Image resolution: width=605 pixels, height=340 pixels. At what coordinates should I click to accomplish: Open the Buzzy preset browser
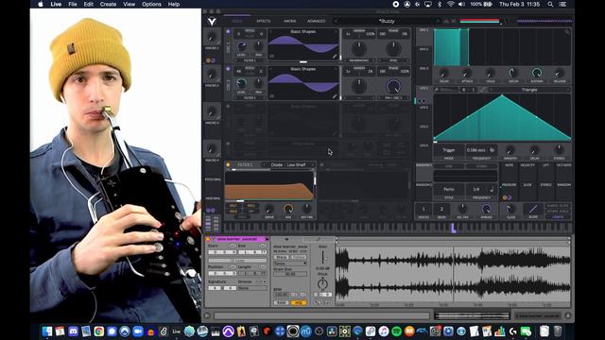point(387,21)
